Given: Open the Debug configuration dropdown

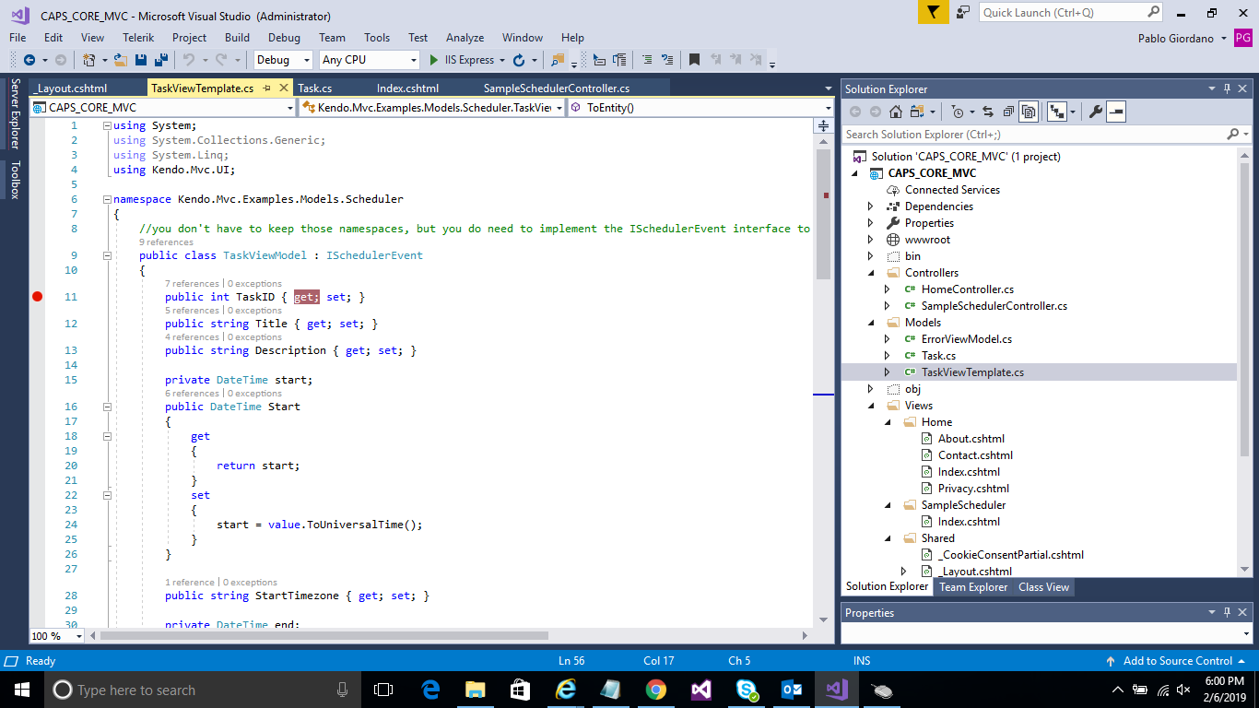Looking at the screenshot, I should [x=285, y=60].
